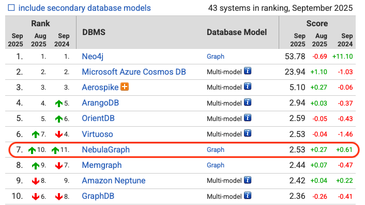Screen dimensions: 365x205
Task: Open the GraphDB link
Action: (98, 196)
